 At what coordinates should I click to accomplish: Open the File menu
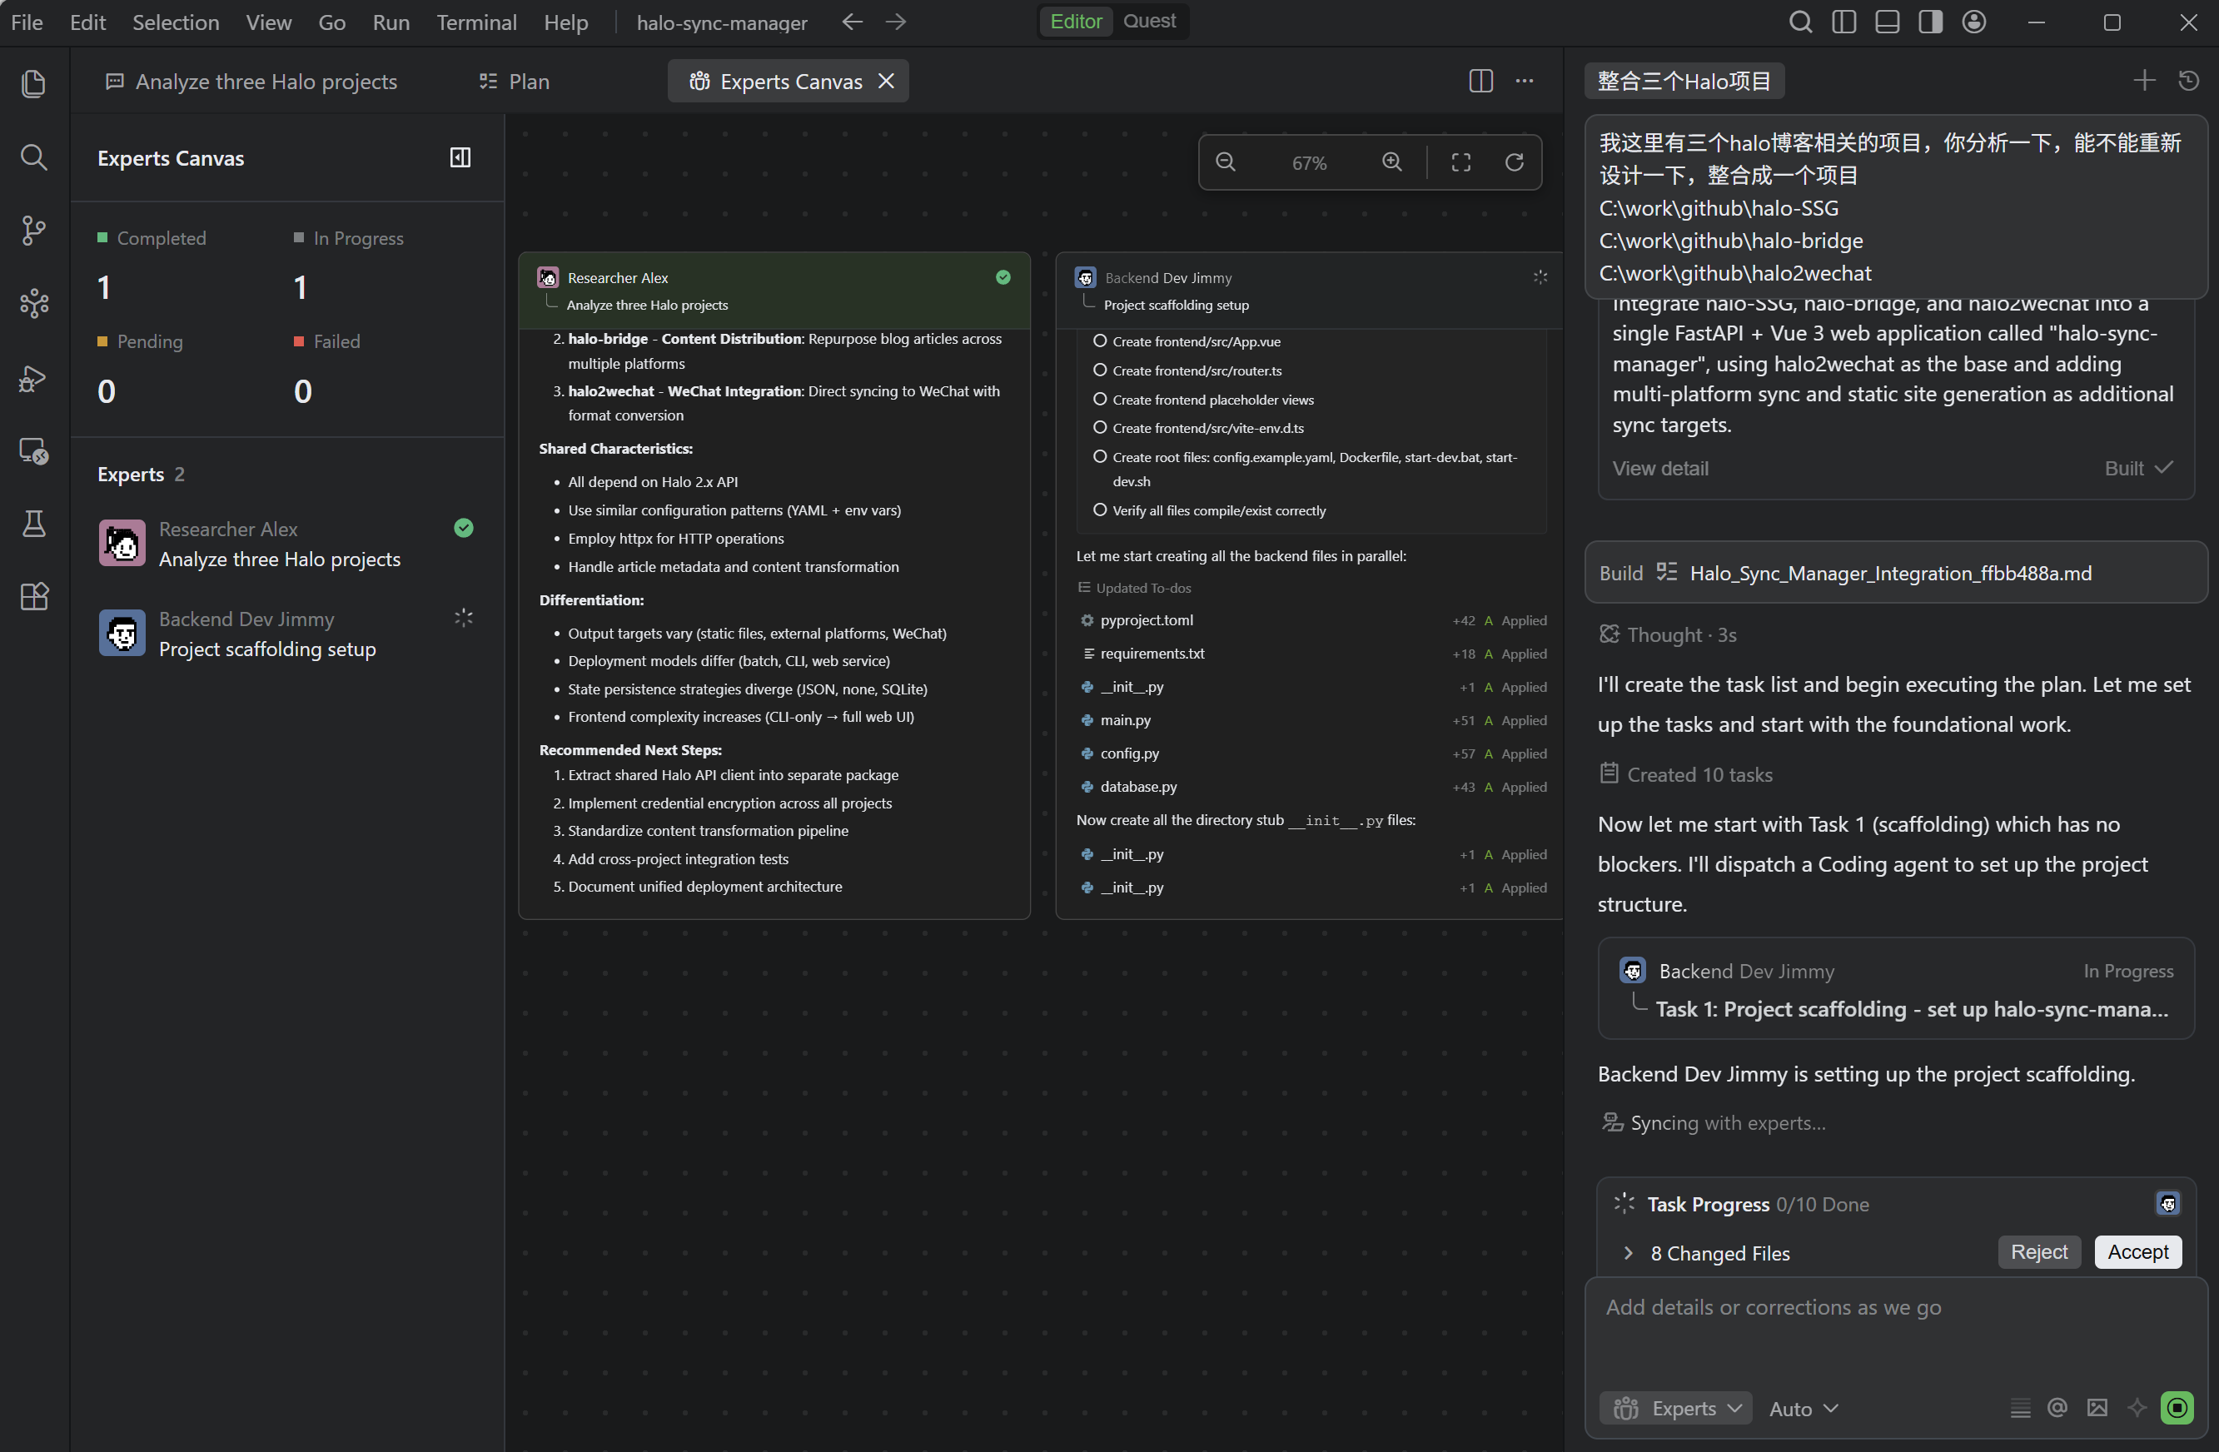tap(26, 22)
